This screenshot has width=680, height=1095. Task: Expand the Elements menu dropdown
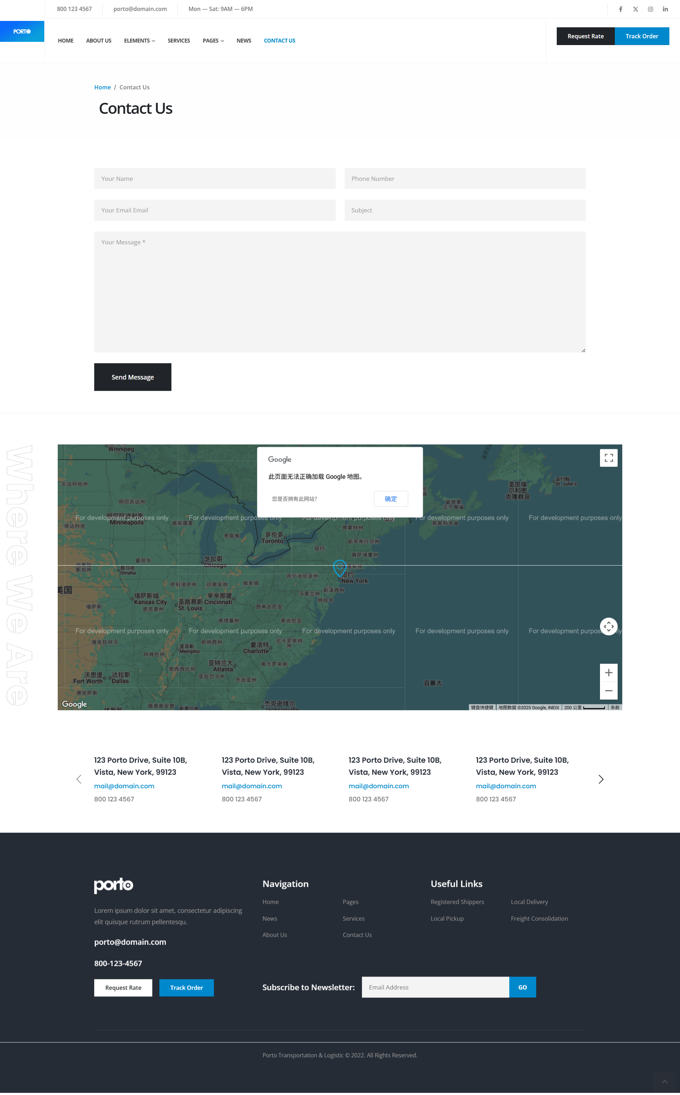140,40
